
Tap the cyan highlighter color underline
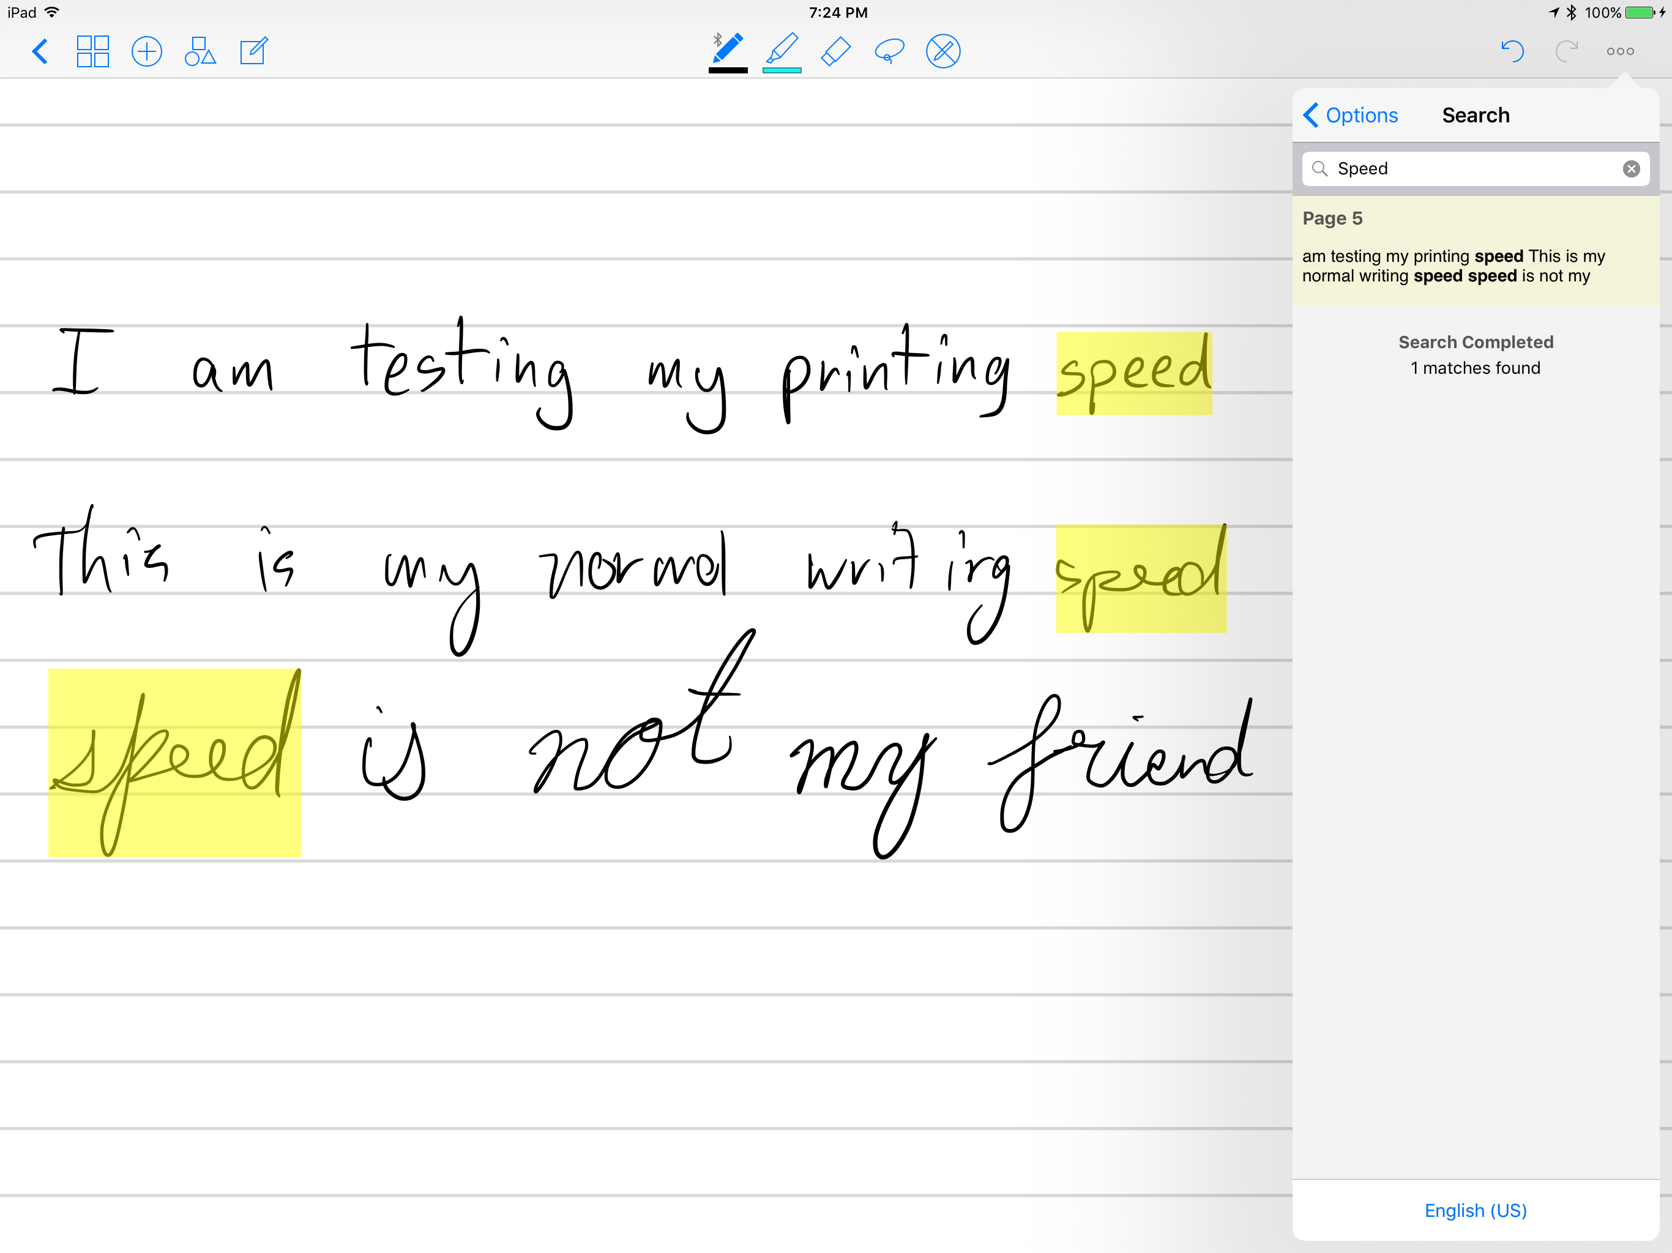click(782, 70)
